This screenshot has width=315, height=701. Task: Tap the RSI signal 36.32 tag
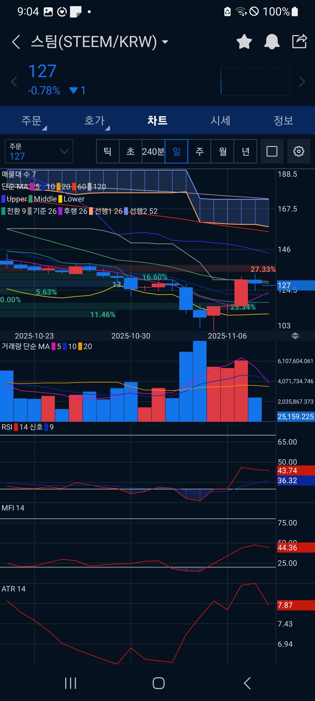(296, 480)
